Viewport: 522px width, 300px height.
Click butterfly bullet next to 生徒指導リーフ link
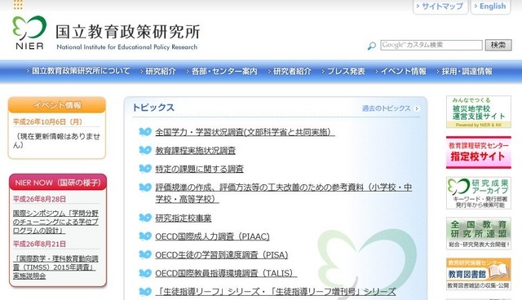(x=145, y=292)
